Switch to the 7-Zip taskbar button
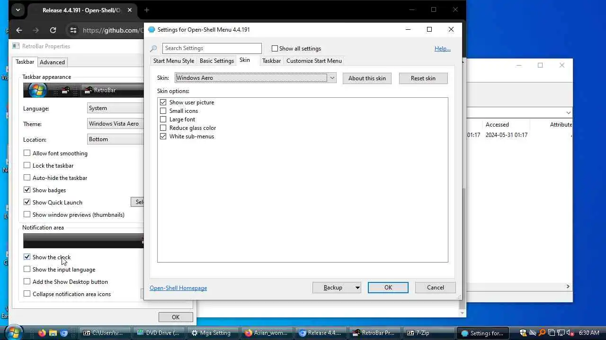The image size is (606, 340). (x=428, y=333)
